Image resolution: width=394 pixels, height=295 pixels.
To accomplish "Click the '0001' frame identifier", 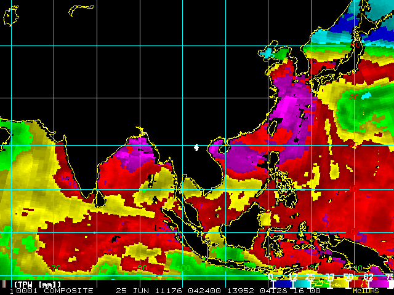I will [27, 291].
